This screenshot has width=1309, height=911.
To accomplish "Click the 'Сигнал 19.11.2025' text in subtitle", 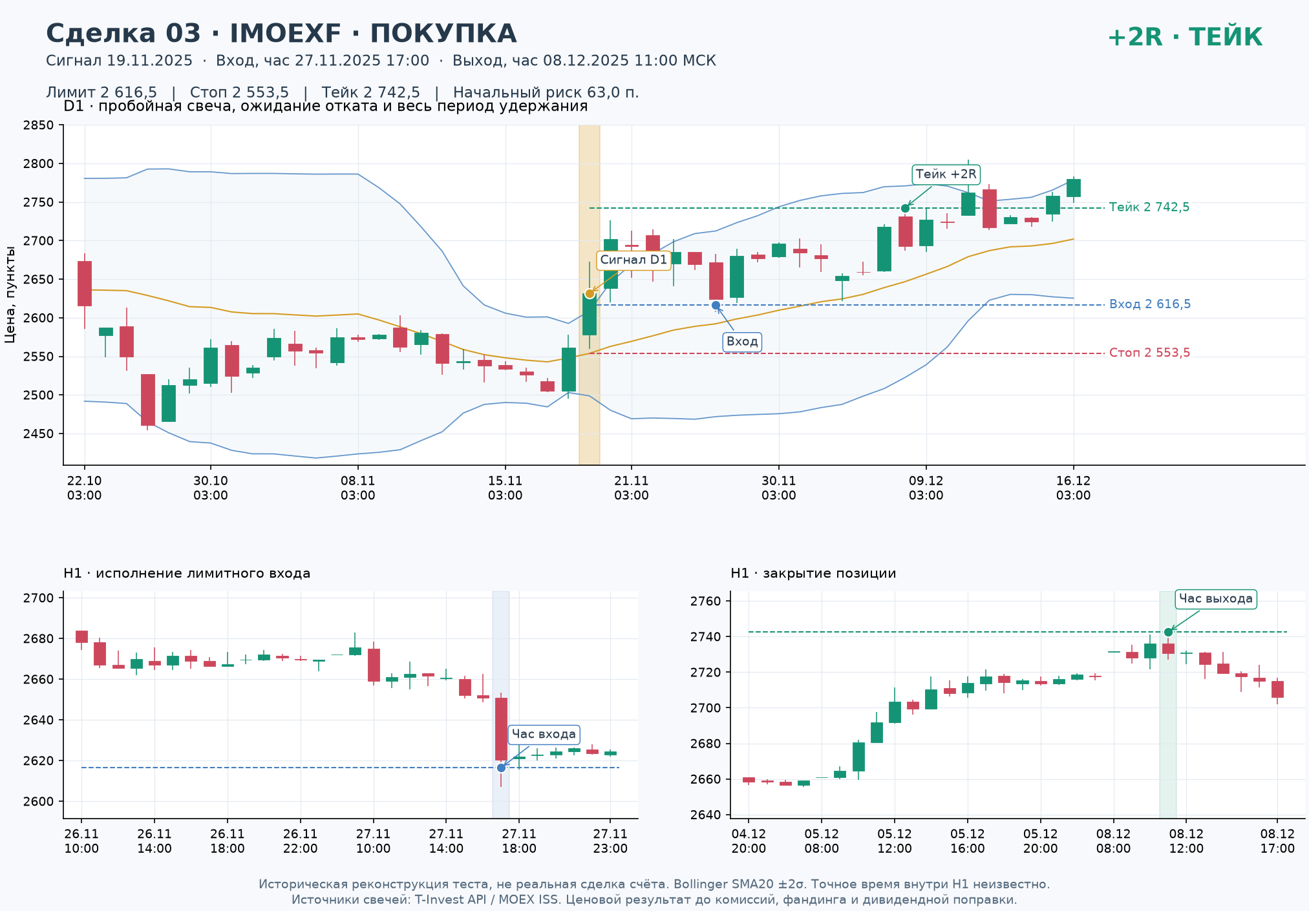I will coord(120,61).
